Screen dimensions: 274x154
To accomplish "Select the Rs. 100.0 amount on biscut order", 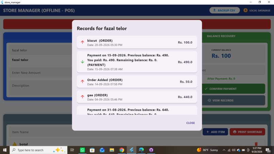I will pos(185,42).
